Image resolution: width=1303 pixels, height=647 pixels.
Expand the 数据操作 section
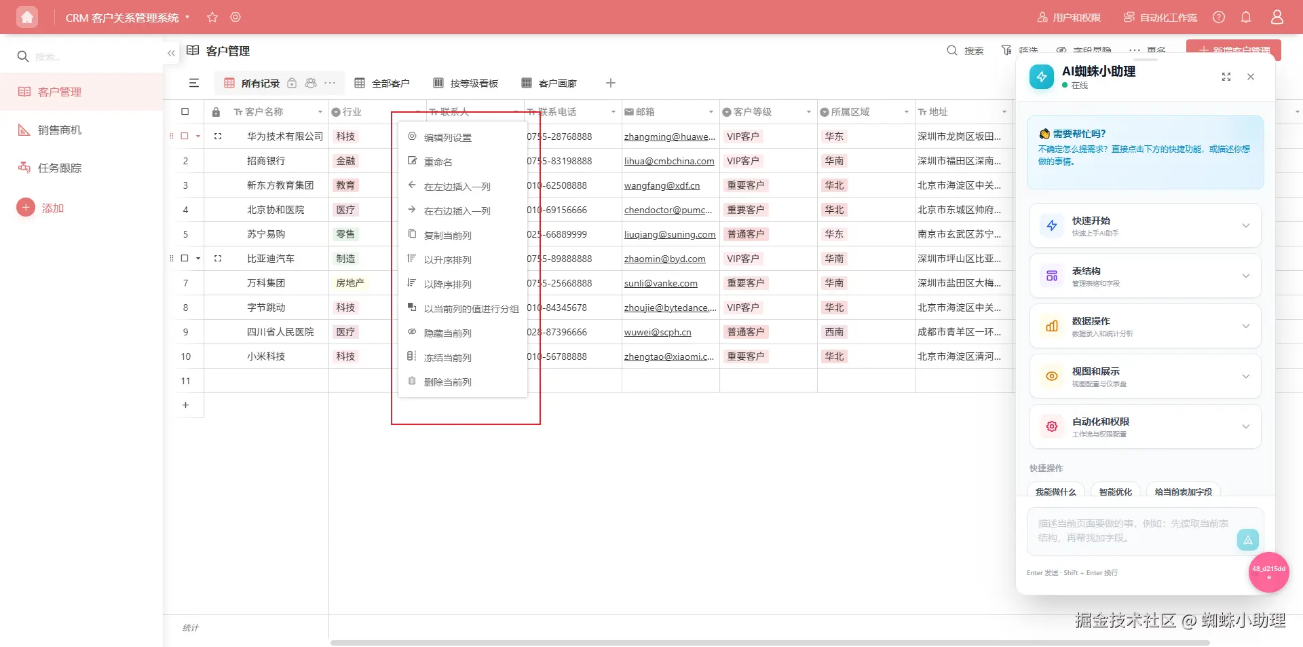[1146, 326]
